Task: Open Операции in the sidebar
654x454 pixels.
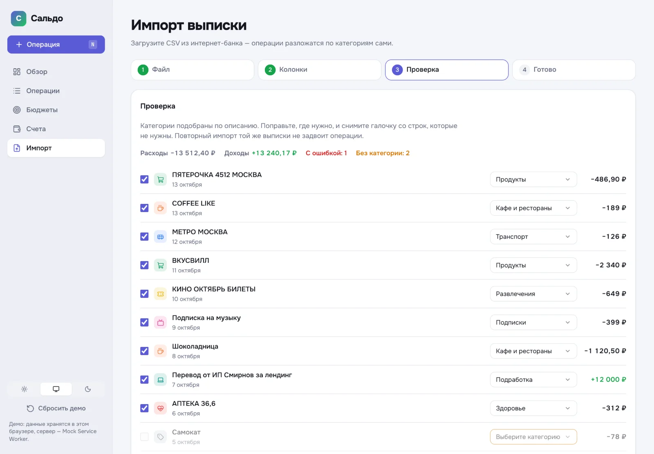Action: point(56,91)
